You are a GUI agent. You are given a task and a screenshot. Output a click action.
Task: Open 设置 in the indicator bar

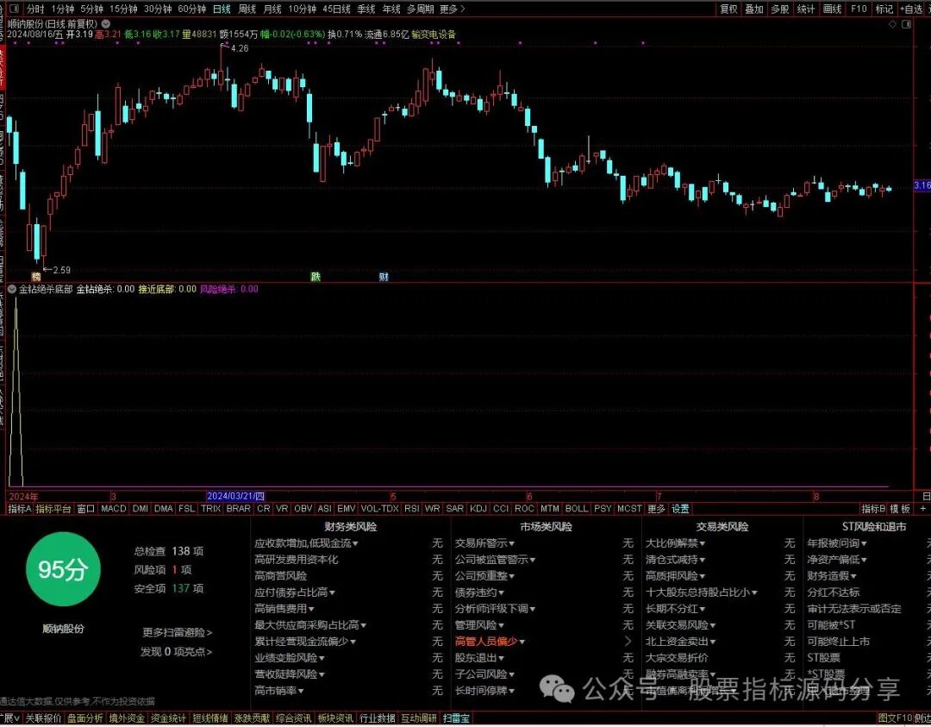click(680, 509)
